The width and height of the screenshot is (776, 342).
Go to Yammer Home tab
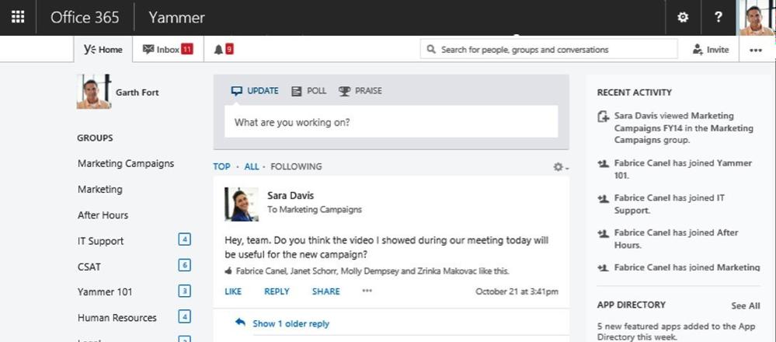(x=103, y=50)
